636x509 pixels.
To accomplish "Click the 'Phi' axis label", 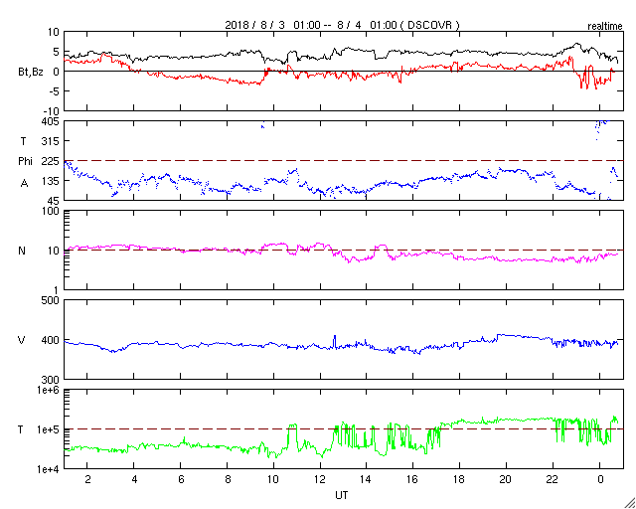I will [x=25, y=162].
